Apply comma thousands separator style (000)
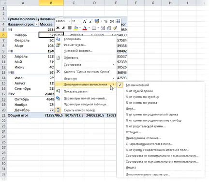 click(x=112, y=21)
